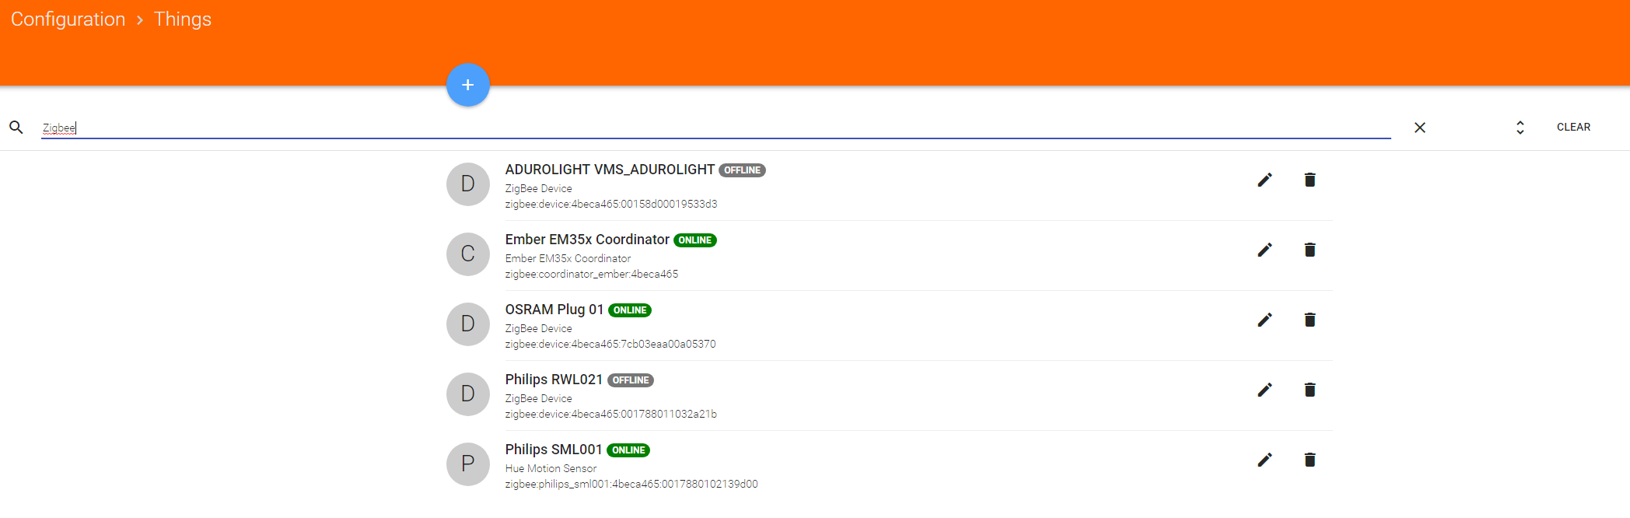Open the Configuration breadcrumb link

pyautogui.click(x=68, y=19)
